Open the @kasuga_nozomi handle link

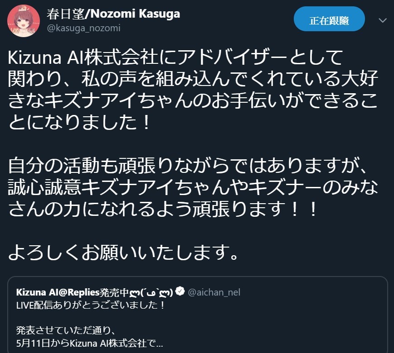click(84, 28)
